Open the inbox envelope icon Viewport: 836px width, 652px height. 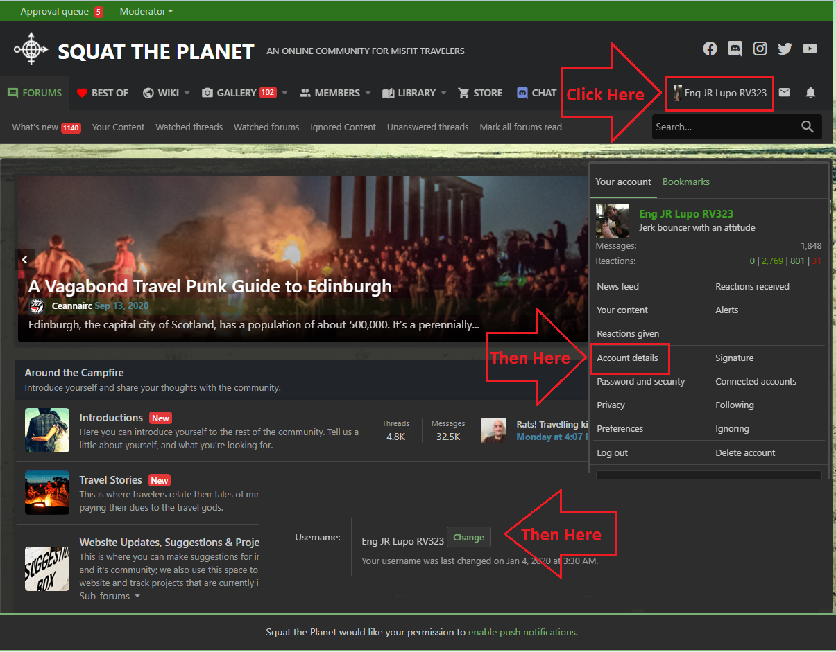[x=784, y=92]
